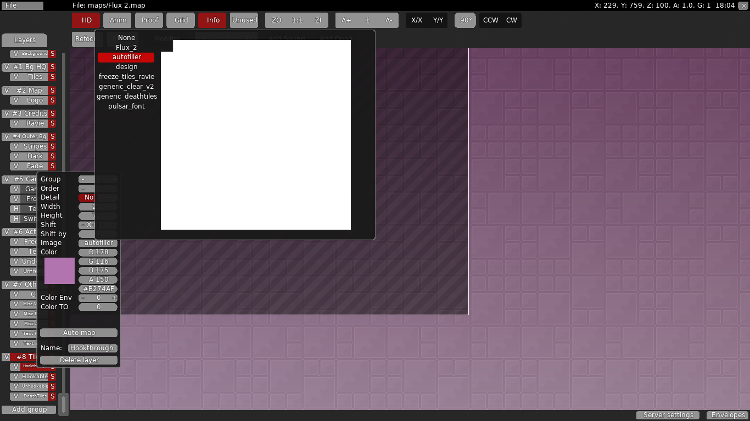The width and height of the screenshot is (750, 421).
Task: Reset zoom using the 1:1 button
Action: click(x=297, y=20)
